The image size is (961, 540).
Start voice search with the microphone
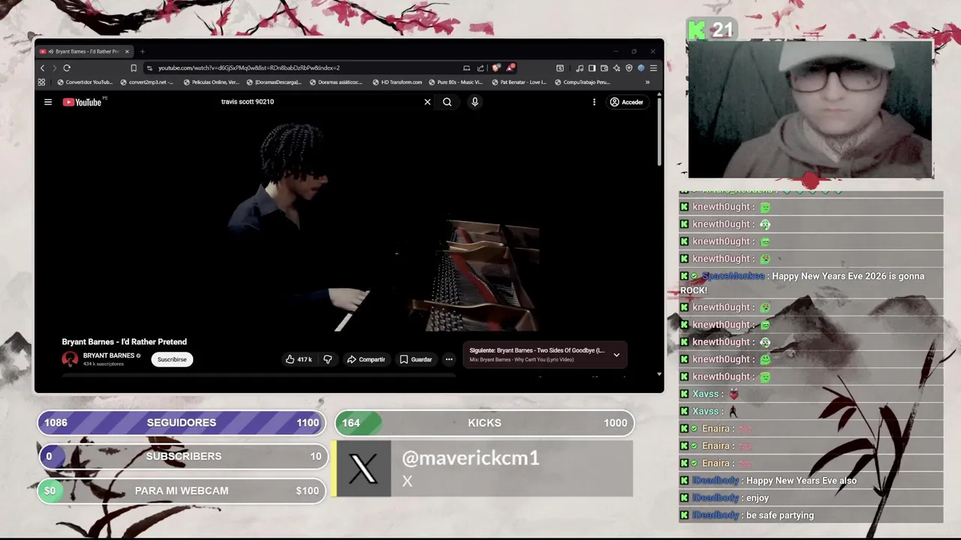tap(474, 102)
